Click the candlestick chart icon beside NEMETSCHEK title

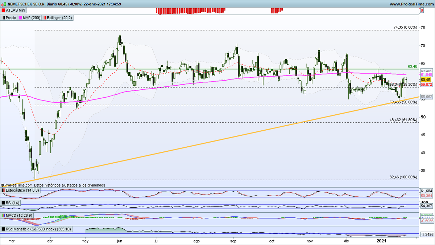coord(4,4)
